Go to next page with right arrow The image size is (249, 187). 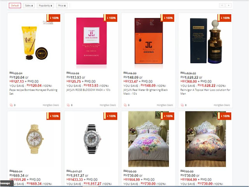tap(228, 5)
